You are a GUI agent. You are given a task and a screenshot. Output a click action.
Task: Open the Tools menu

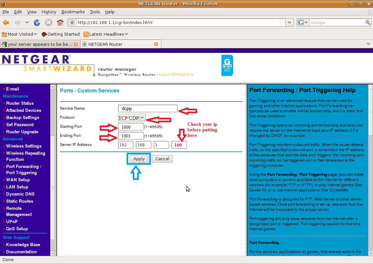coord(95,12)
